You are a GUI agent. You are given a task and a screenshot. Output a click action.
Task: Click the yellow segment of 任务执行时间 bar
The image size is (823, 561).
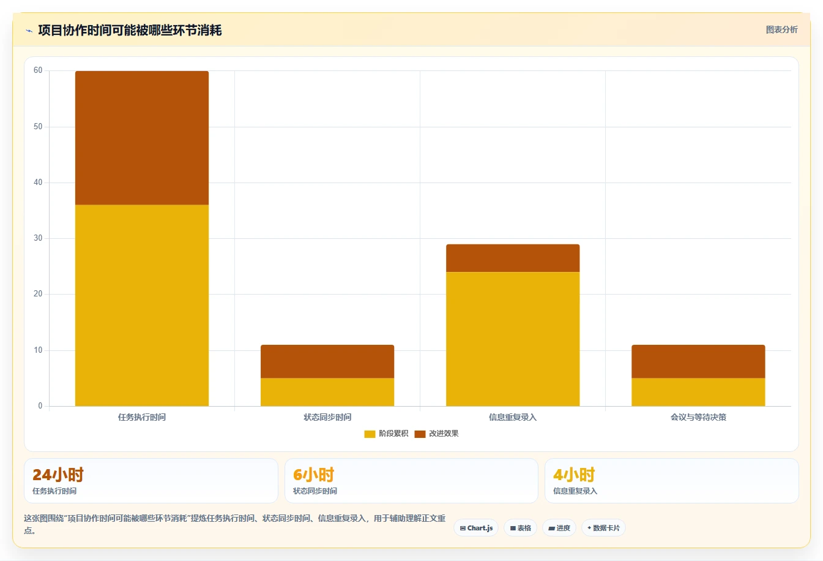[x=142, y=305]
